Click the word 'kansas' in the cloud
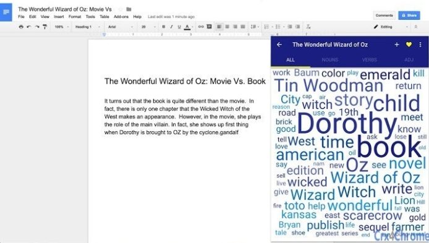 pos(299,215)
